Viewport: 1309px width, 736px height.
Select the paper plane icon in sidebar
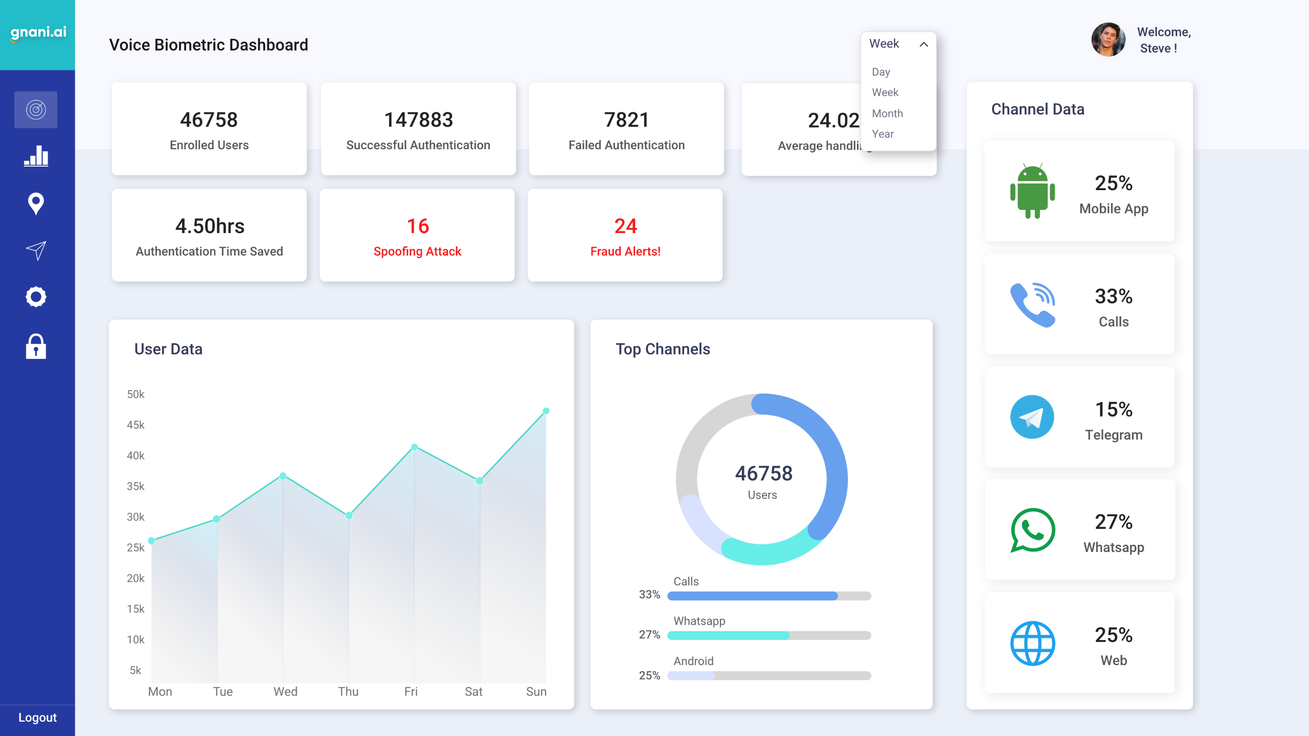click(36, 250)
